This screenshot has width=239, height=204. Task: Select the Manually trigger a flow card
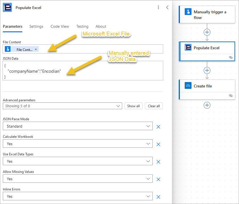pos(207,14)
